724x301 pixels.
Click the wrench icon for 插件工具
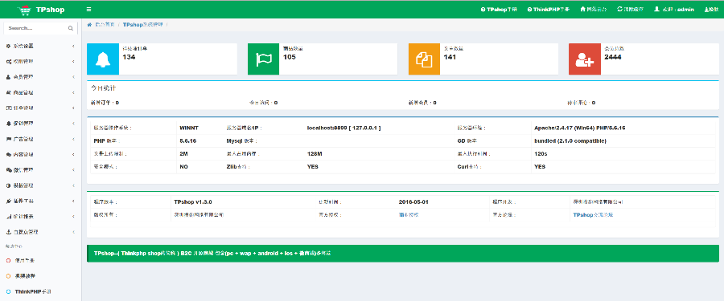[x=8, y=201]
